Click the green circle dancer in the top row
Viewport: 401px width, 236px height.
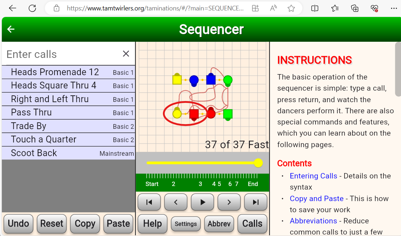click(228, 81)
